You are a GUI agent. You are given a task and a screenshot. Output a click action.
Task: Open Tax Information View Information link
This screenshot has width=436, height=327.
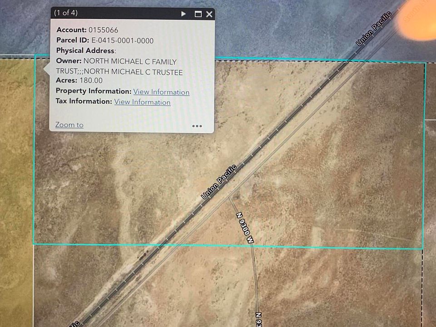(x=142, y=102)
